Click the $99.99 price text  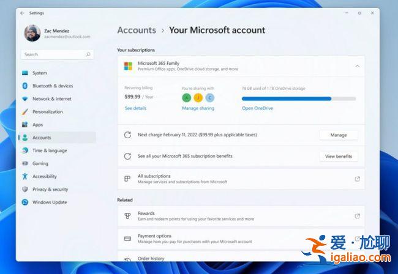pyautogui.click(x=132, y=97)
